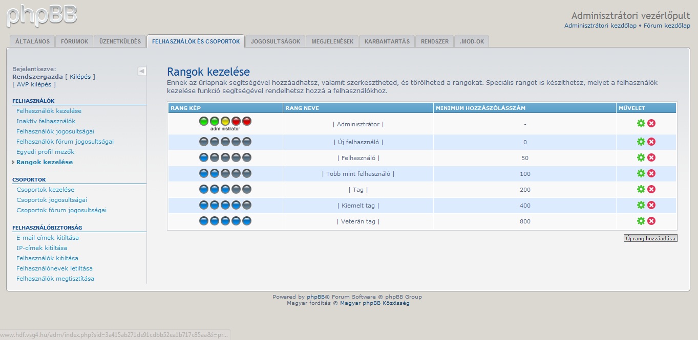Open E-mail címek kitiltása link

pyautogui.click(x=48, y=238)
